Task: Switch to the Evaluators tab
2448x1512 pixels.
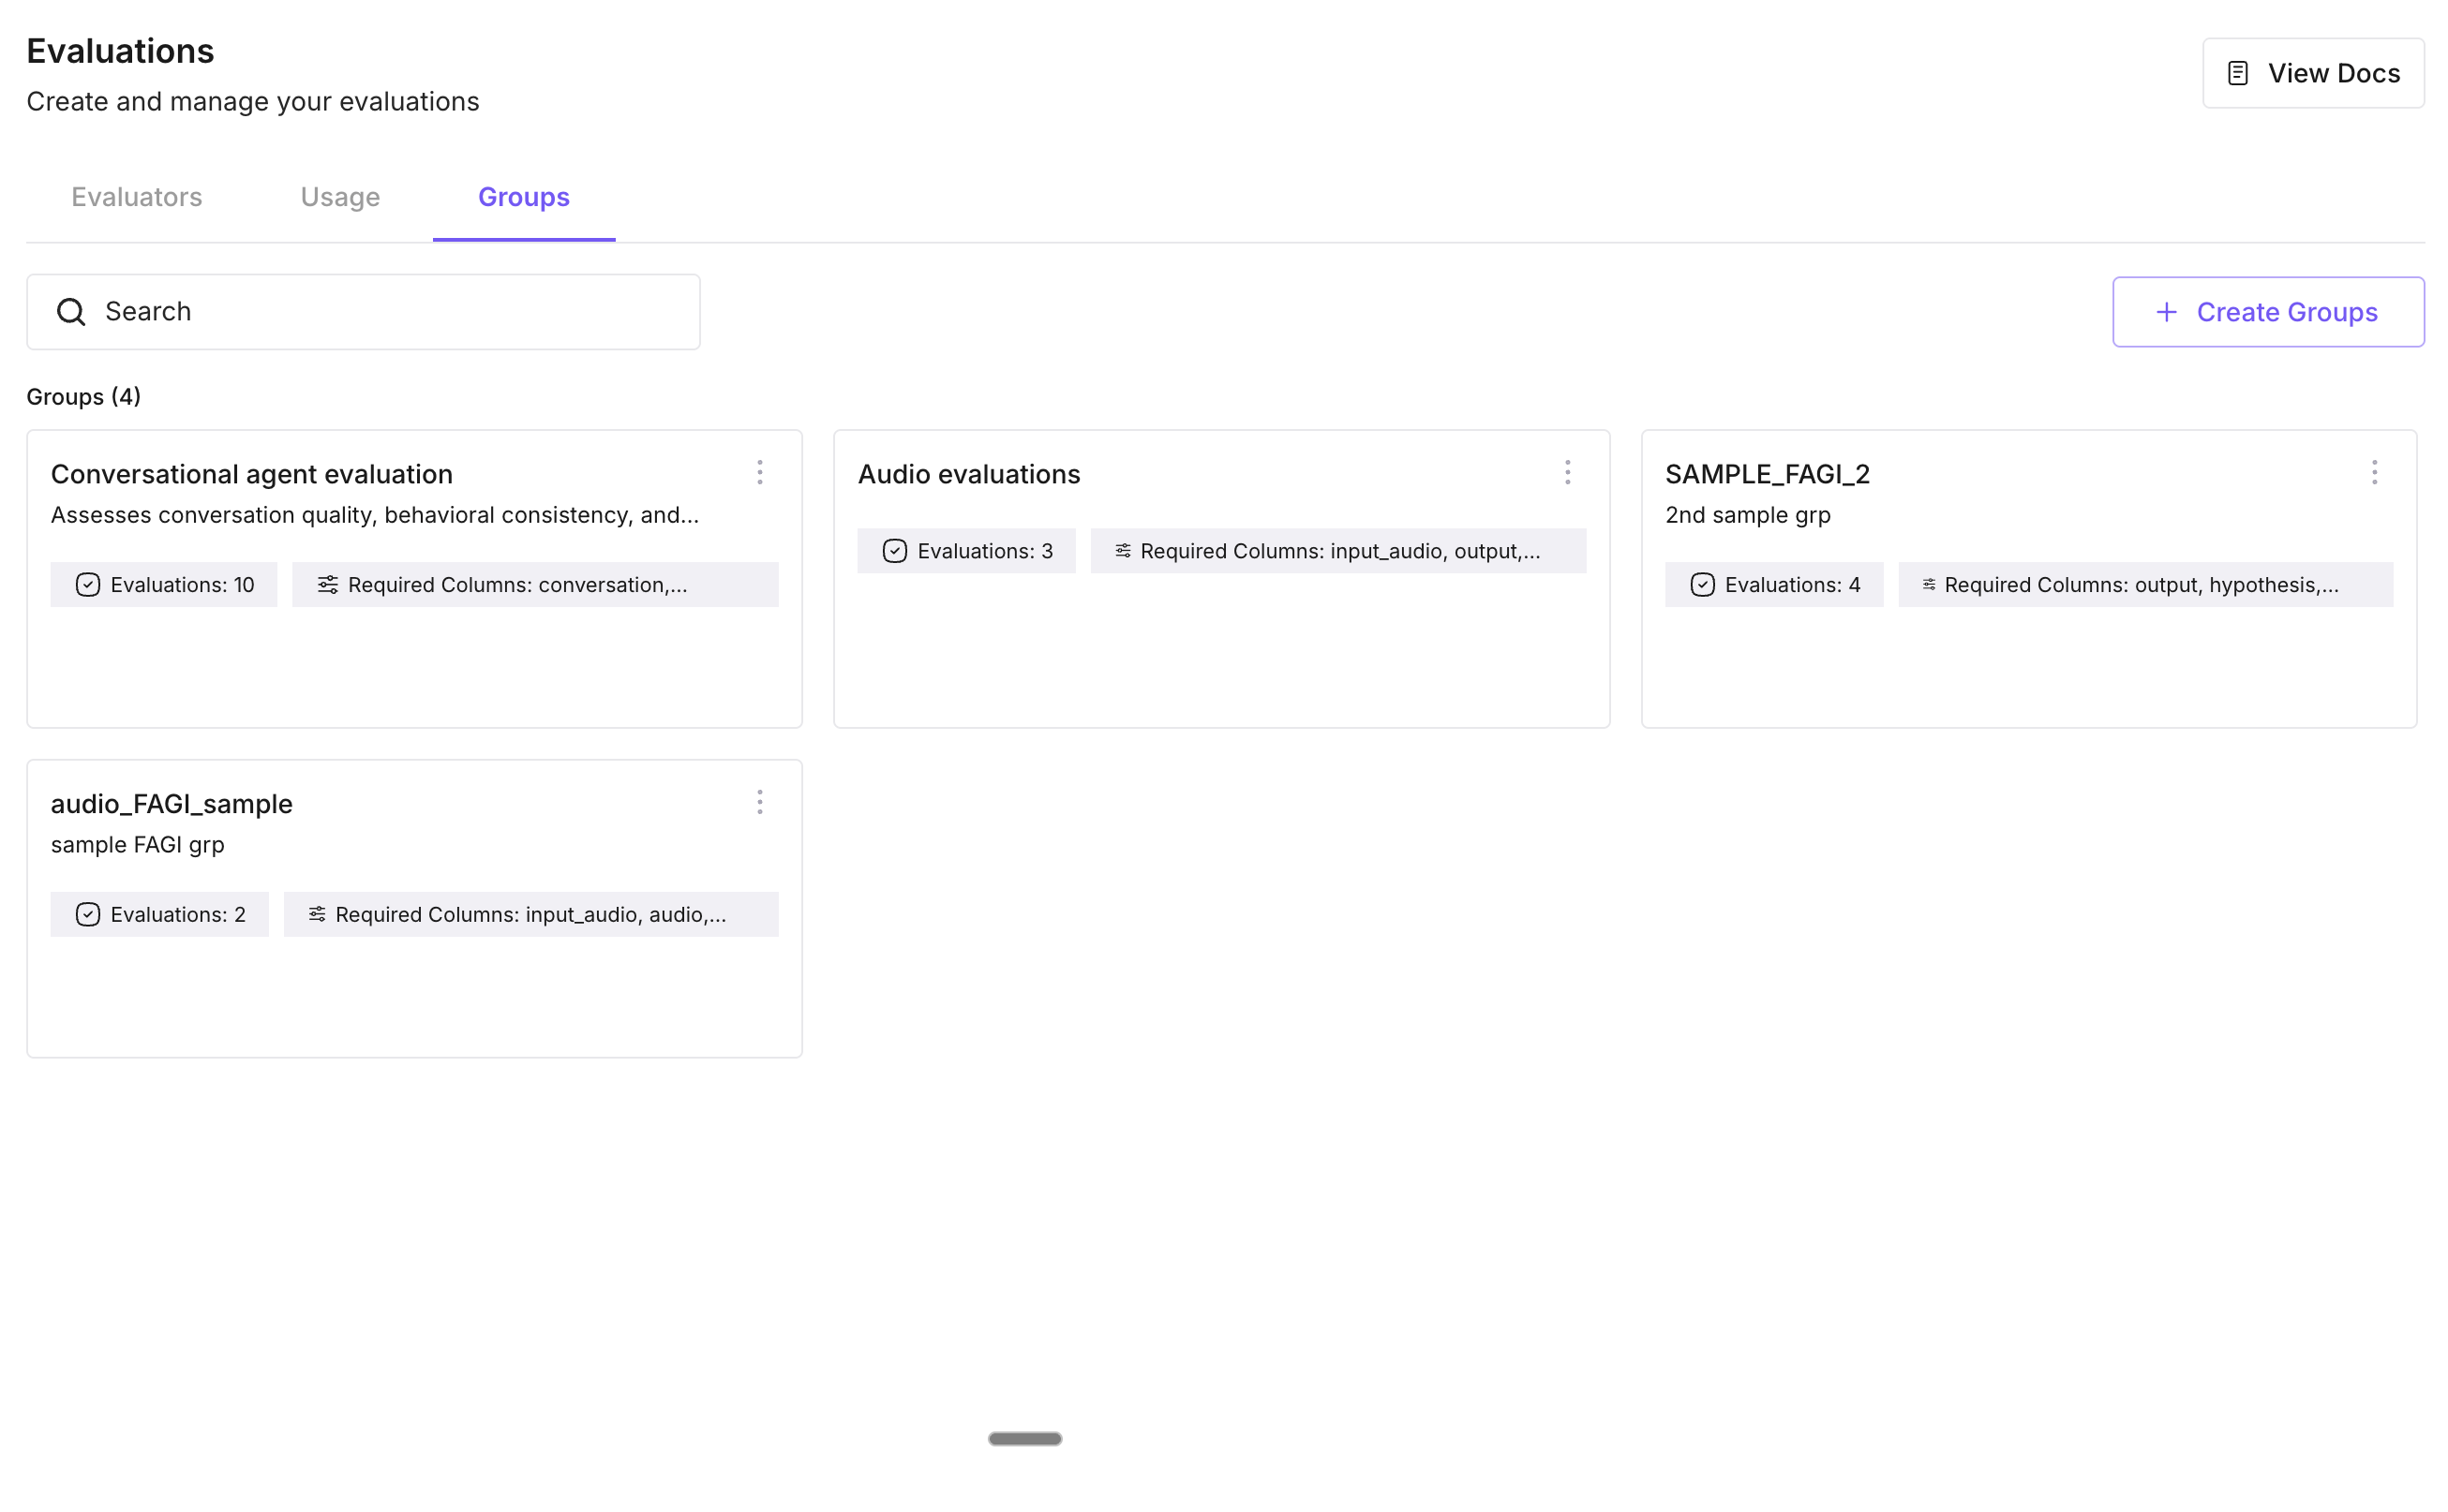Action: 136,197
